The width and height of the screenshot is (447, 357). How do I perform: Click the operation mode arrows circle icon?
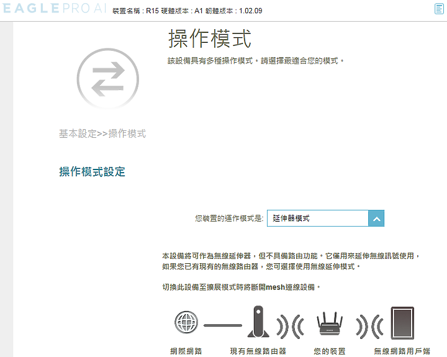(108, 79)
